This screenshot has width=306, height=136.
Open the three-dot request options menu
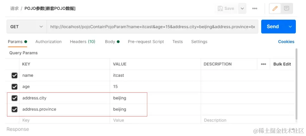tap(255, 9)
